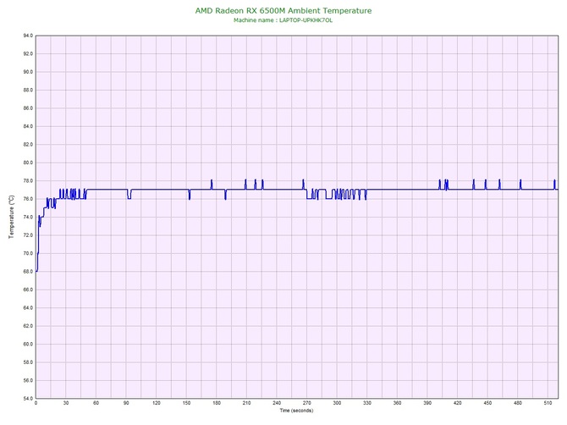Select the 62.0 temperature axis tick label
Viewport: 567px width, 425px height.
coord(28,326)
